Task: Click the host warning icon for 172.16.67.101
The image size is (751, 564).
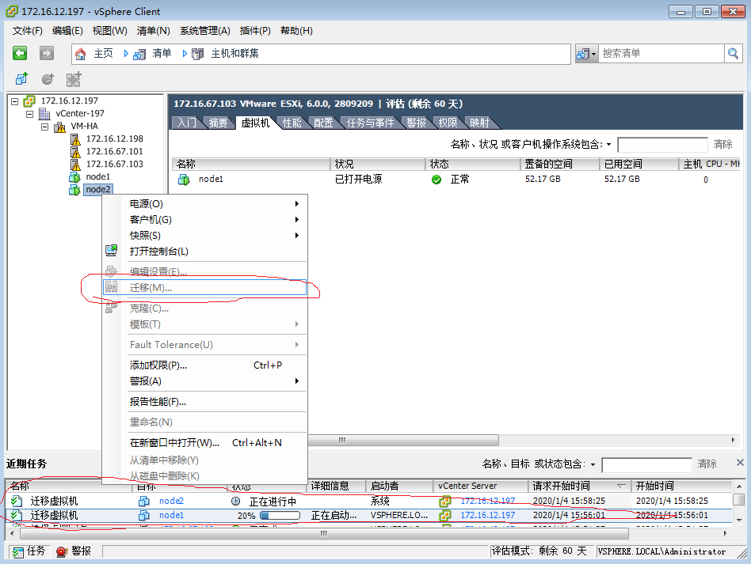Action: [x=75, y=152]
